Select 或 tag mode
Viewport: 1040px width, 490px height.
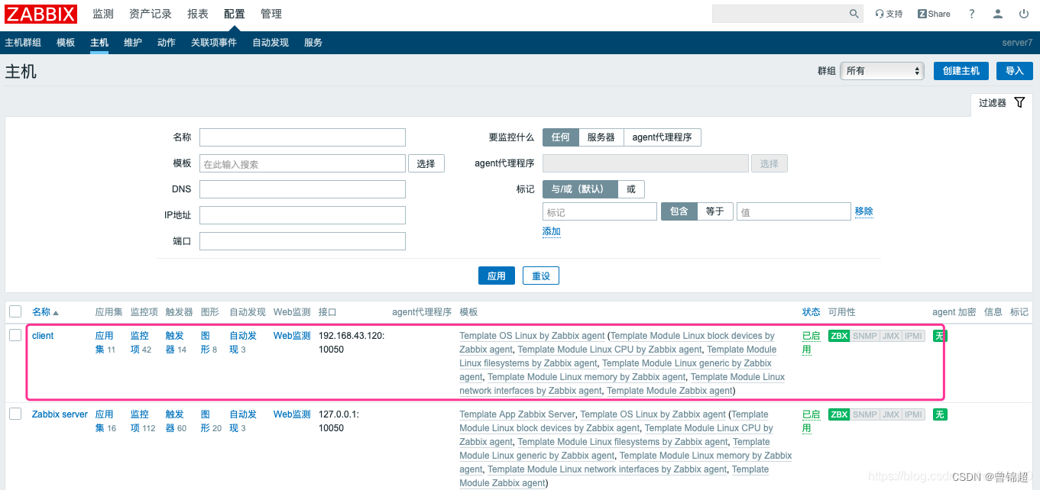click(631, 189)
